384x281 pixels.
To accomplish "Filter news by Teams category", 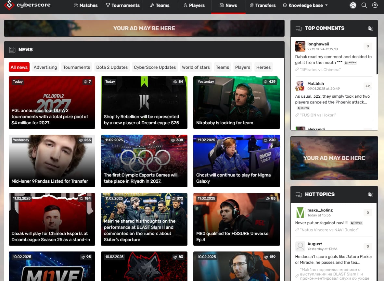I will tap(222, 67).
